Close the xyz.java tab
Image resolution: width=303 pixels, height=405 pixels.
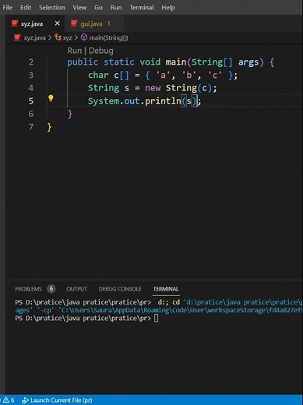(58, 23)
